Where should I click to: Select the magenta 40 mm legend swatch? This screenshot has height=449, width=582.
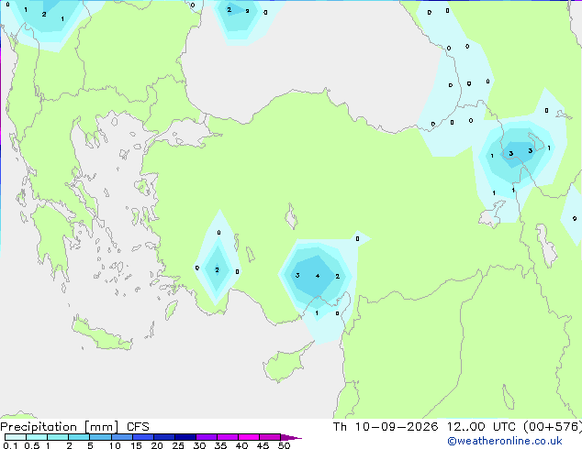click(249, 437)
